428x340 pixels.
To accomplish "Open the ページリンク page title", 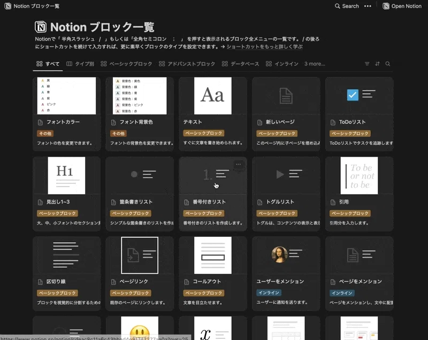I will pos(134,281).
